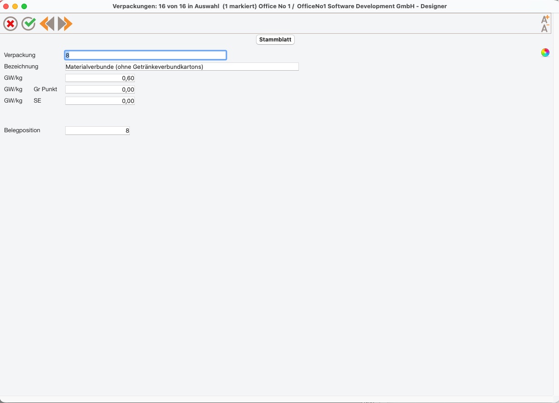Select the Belegposition field showing 8
The height and width of the screenshot is (403, 559).
(97, 130)
